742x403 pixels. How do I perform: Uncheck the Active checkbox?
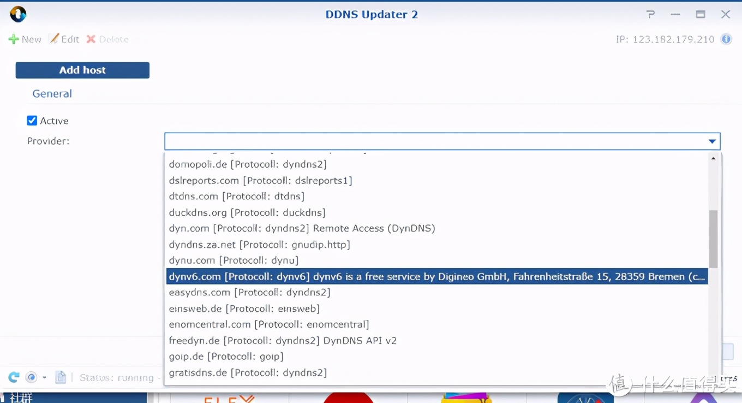pyautogui.click(x=32, y=121)
